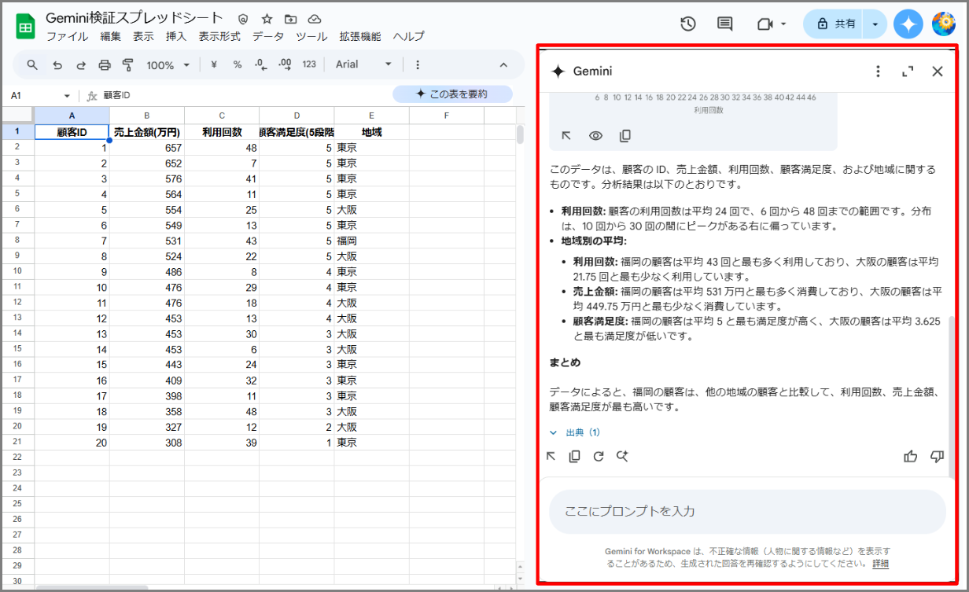Open the データ menu
Viewport: 969px width, 592px height.
268,36
